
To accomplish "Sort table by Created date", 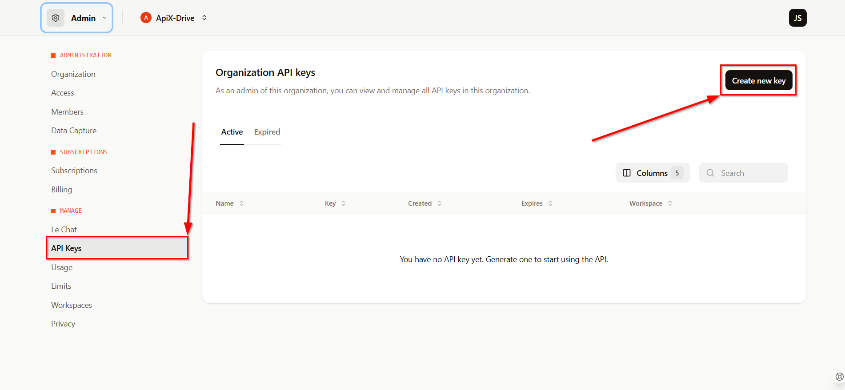I will (439, 203).
